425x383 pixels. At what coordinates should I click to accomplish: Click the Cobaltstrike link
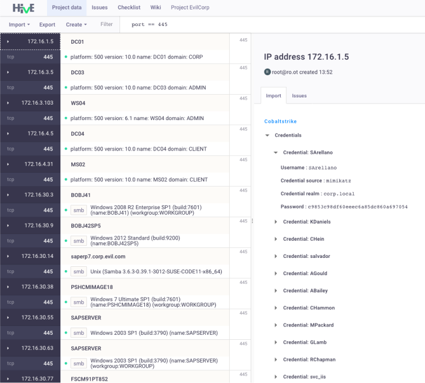point(280,121)
